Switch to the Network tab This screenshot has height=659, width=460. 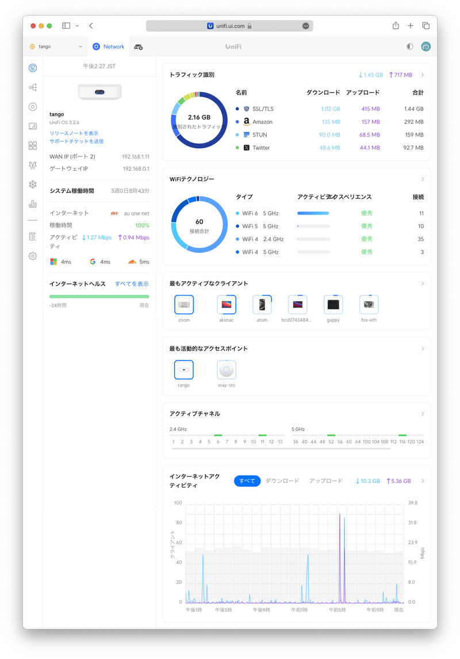[109, 47]
